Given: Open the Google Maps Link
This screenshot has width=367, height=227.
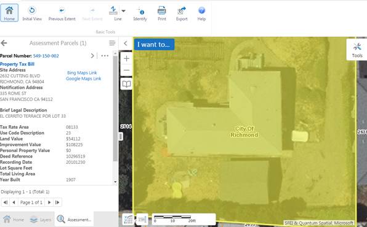Looking at the screenshot, I should (x=83, y=79).
